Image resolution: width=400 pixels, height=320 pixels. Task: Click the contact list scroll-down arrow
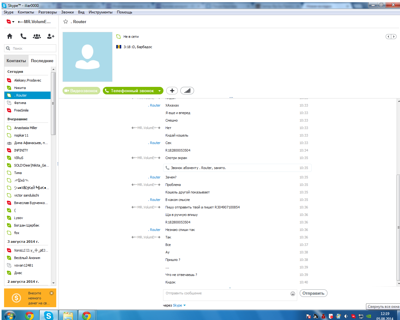click(x=53, y=283)
